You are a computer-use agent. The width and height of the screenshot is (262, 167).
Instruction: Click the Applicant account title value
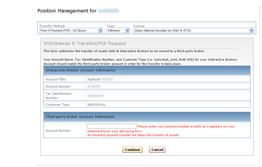point(95,79)
